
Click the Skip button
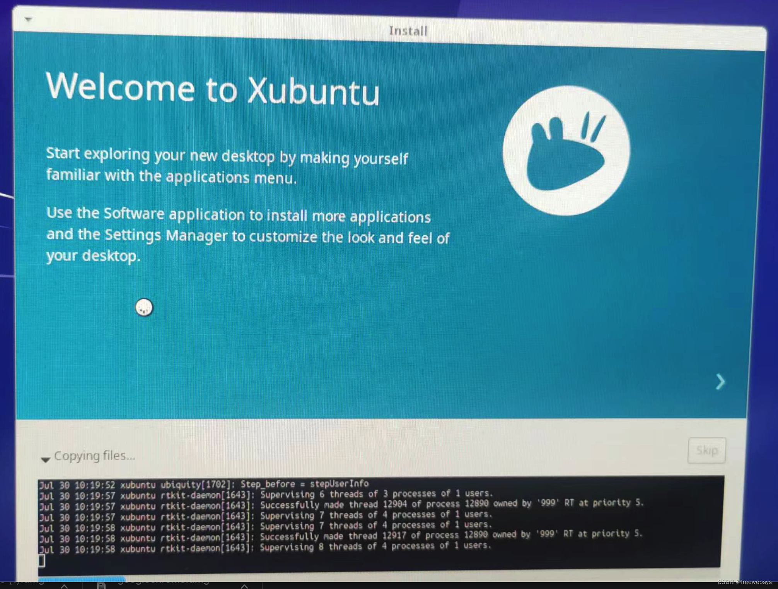pyautogui.click(x=706, y=450)
